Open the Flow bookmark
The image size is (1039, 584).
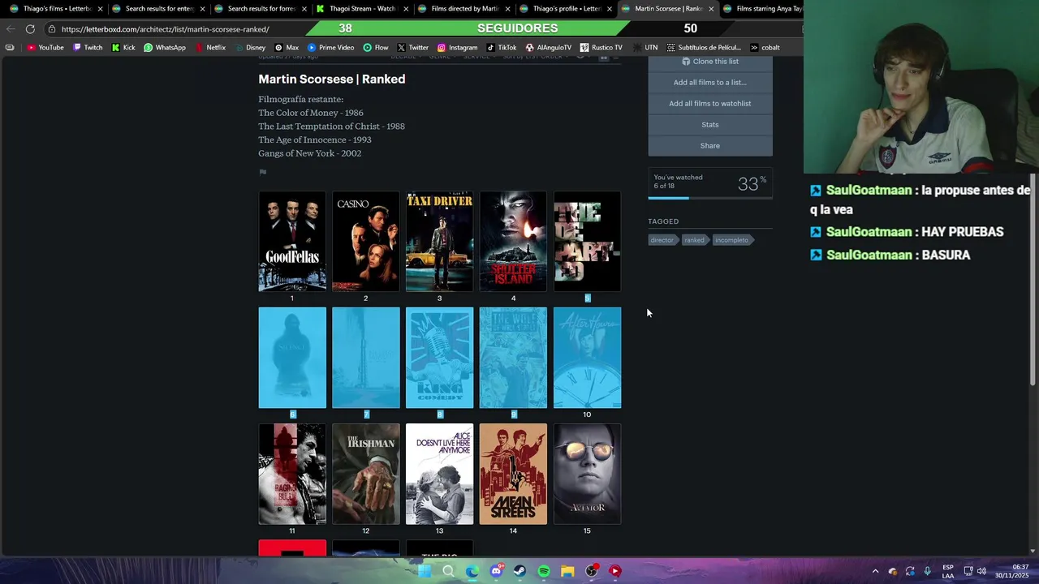click(x=376, y=47)
